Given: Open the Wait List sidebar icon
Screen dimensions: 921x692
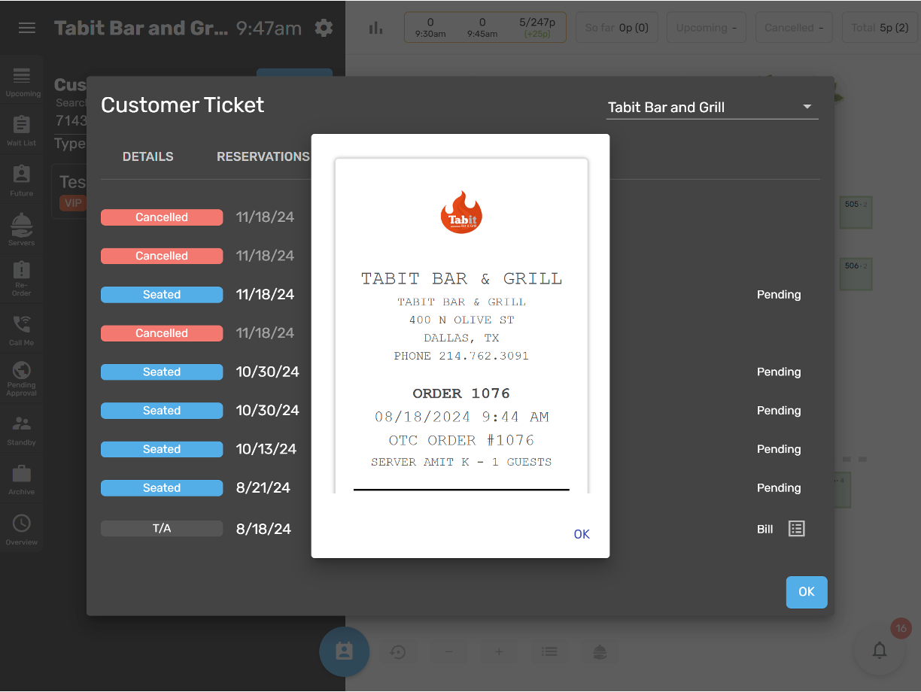Looking at the screenshot, I should [x=21, y=130].
